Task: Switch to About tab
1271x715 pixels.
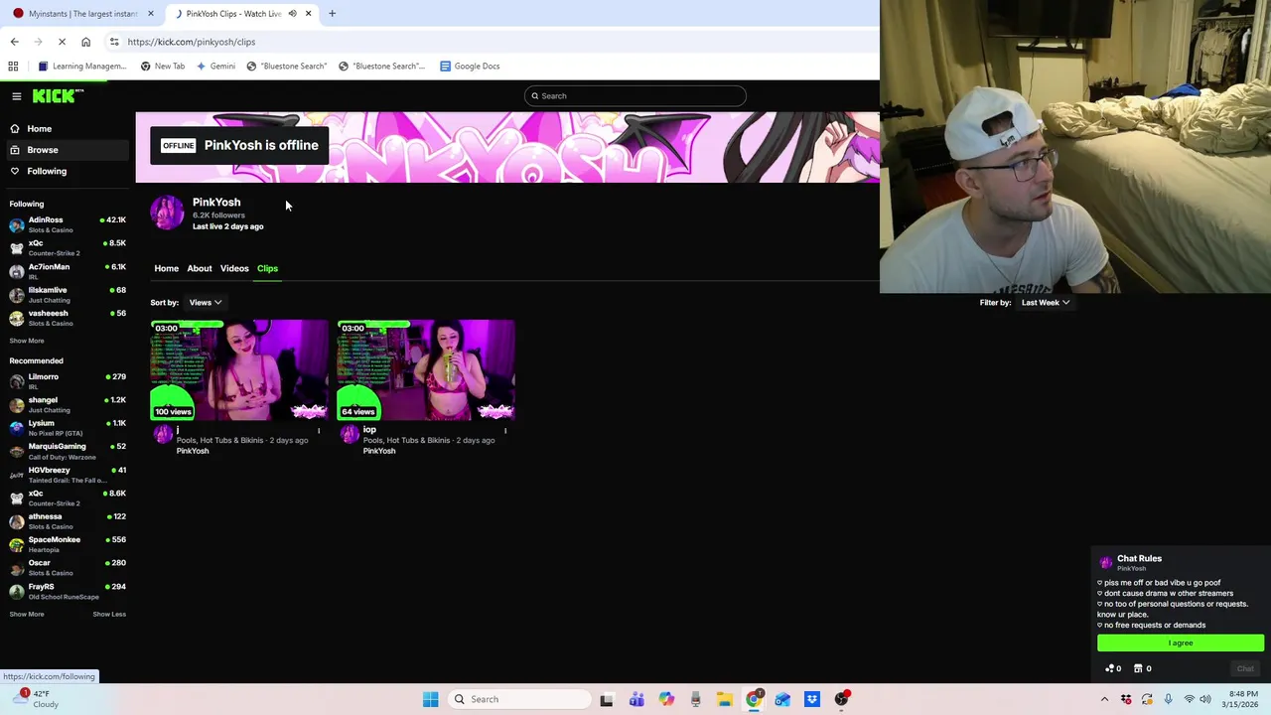Action: tap(200, 268)
